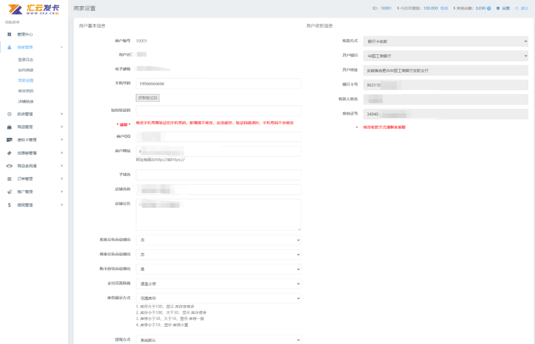Select the 投诉管理 complaints management icon
Image resolution: width=535 pixels, height=344 pixels.
click(9, 113)
